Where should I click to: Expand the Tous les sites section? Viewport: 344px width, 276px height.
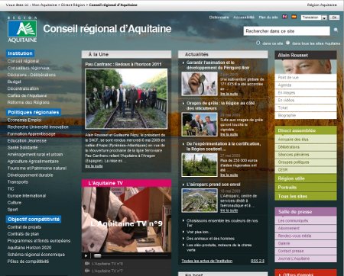pyautogui.click(x=306, y=196)
